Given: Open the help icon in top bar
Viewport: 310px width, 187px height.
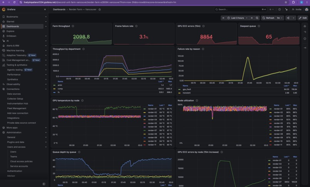Looking at the screenshot, I should [x=280, y=10].
